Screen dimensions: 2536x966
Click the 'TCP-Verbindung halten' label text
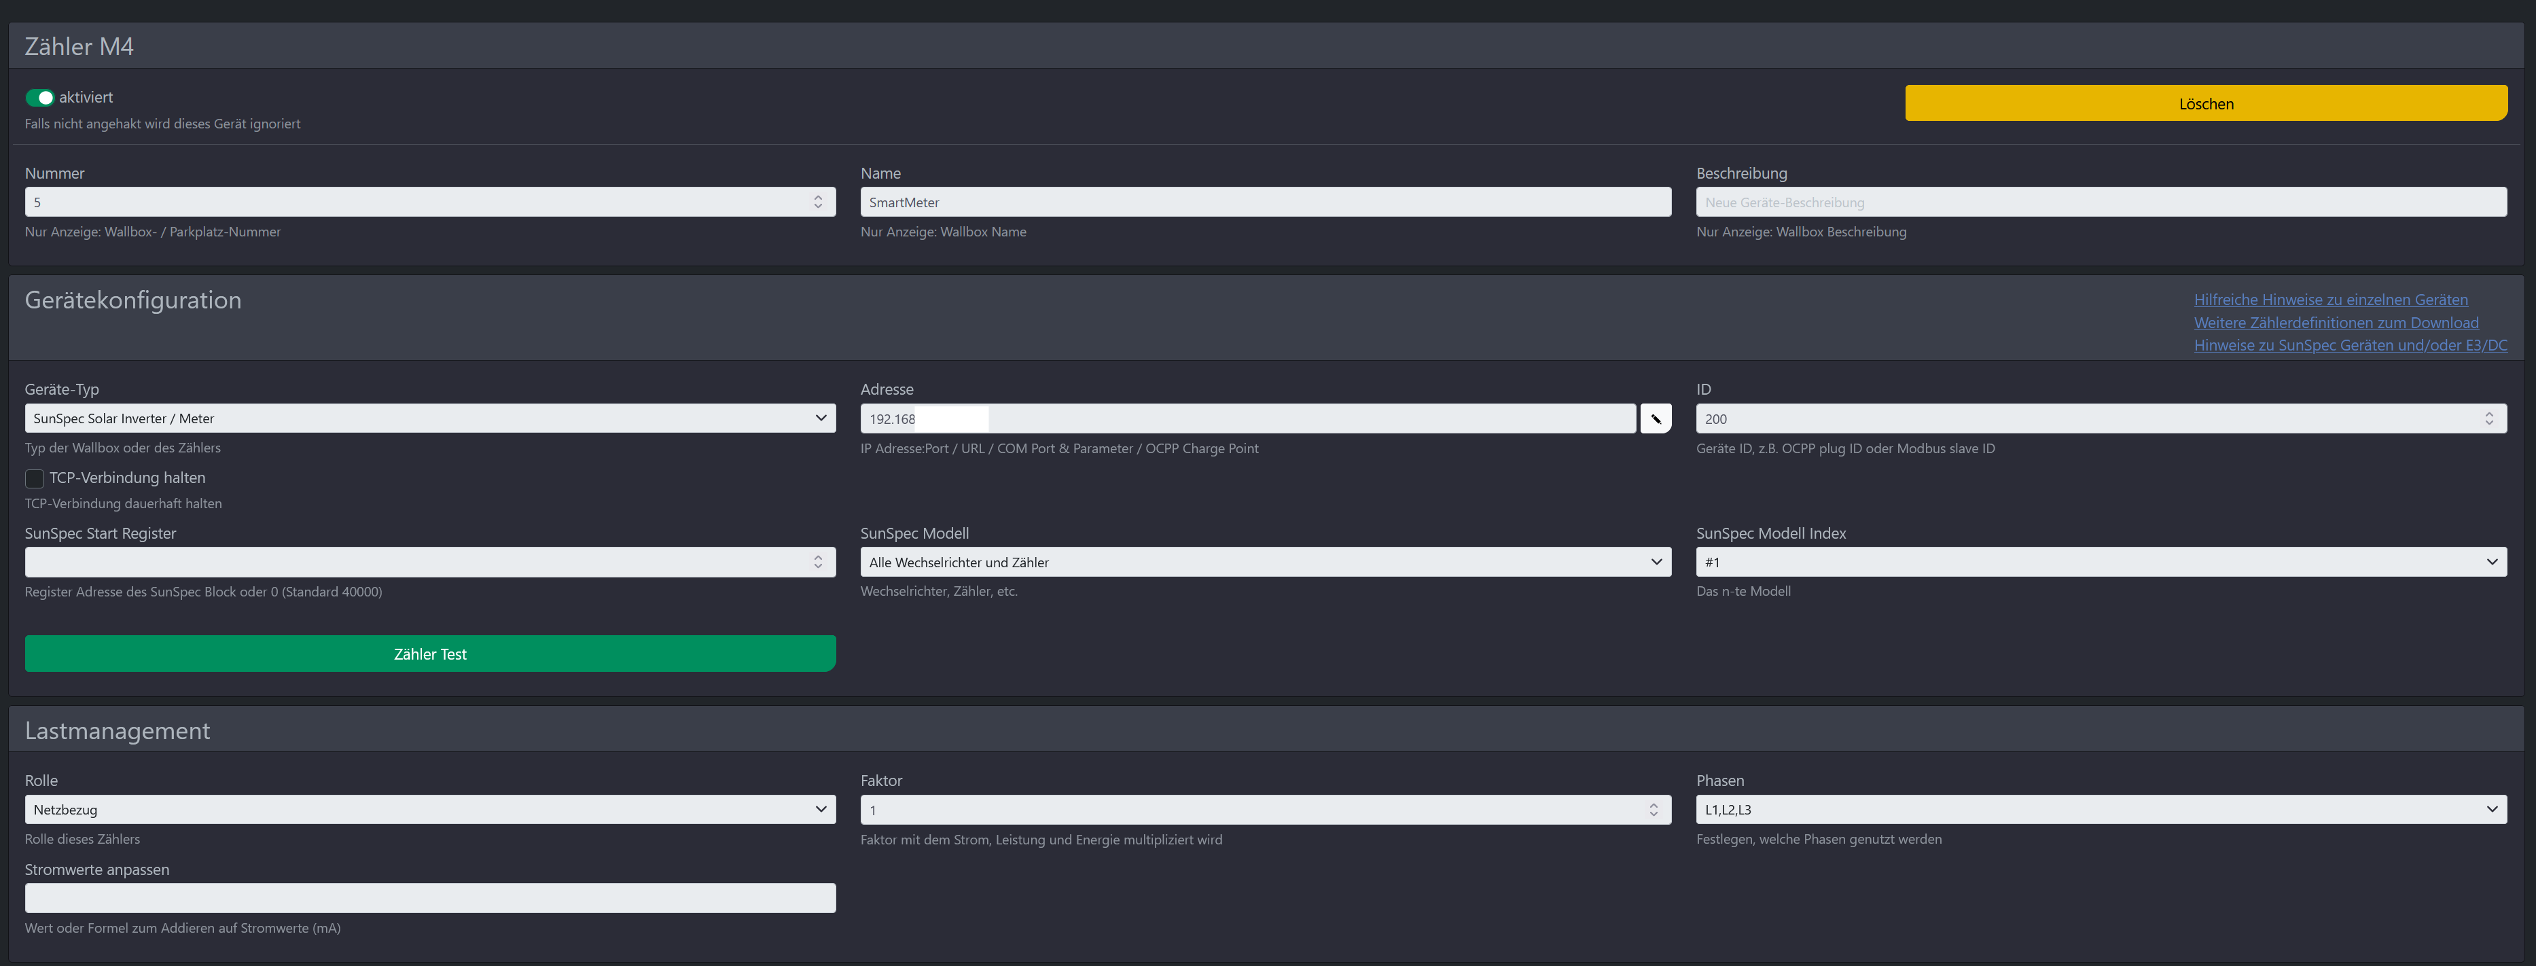(127, 478)
